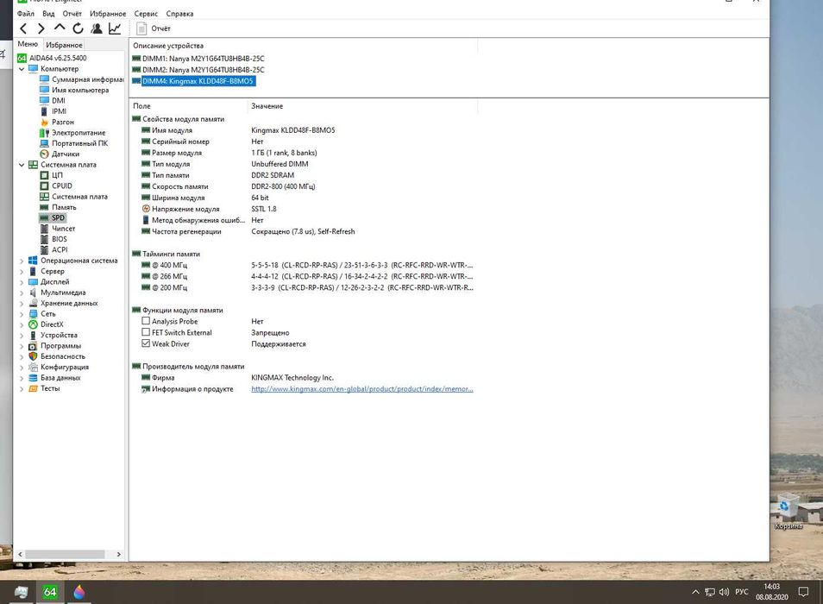Open the Разгон flame icon item
This screenshot has height=604, width=823.
click(44, 122)
